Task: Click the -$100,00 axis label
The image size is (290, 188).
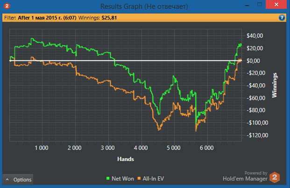Action: (x=257, y=123)
